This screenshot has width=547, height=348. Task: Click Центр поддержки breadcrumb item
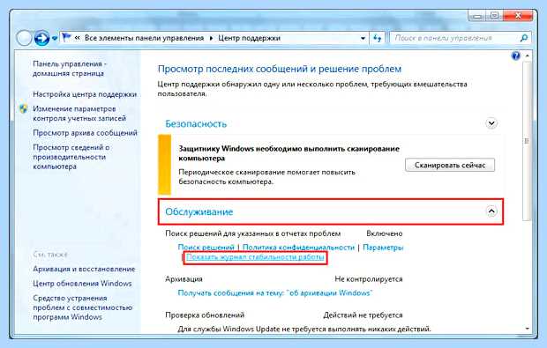click(249, 38)
